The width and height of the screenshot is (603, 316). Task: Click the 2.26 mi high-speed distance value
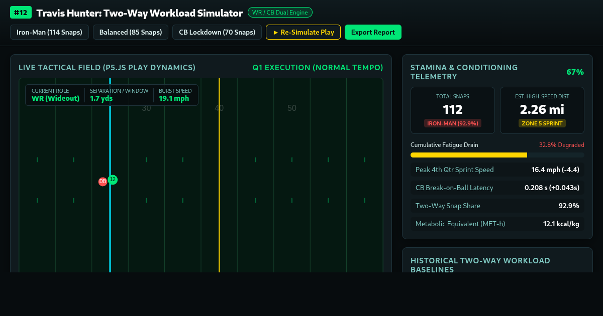click(542, 109)
